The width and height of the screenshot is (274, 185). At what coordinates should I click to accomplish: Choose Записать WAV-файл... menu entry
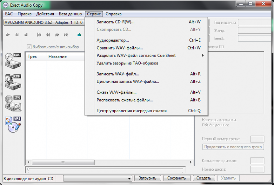(146, 74)
